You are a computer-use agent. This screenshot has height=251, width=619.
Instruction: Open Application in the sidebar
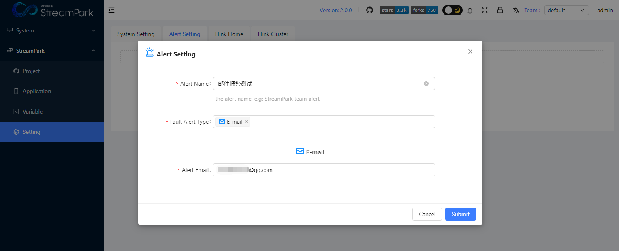pos(37,91)
